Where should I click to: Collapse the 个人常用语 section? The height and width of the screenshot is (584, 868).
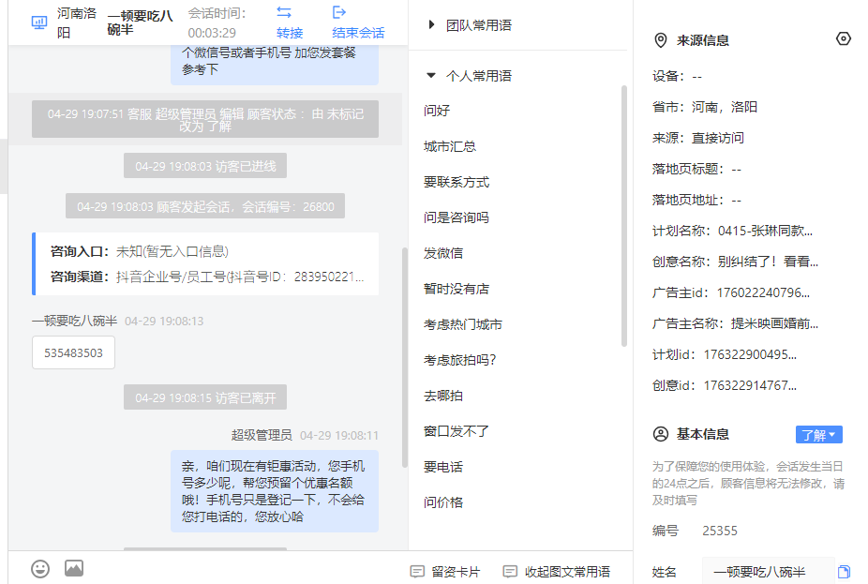430,75
